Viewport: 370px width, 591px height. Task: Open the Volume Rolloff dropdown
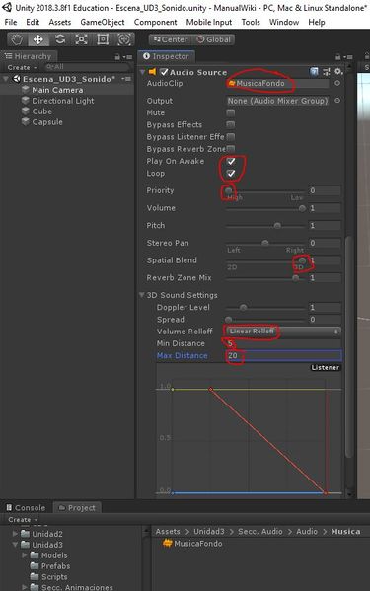[x=284, y=331]
